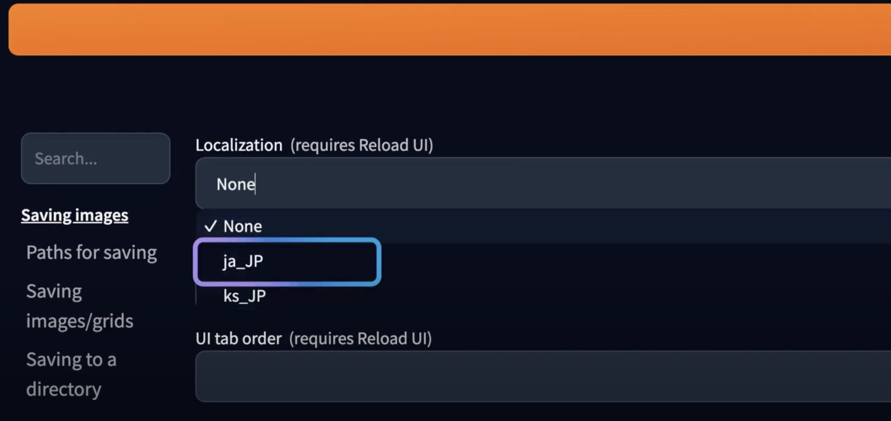Click the word "directory" in the sidebar
Viewport: 891px width, 421px height.
64,389
